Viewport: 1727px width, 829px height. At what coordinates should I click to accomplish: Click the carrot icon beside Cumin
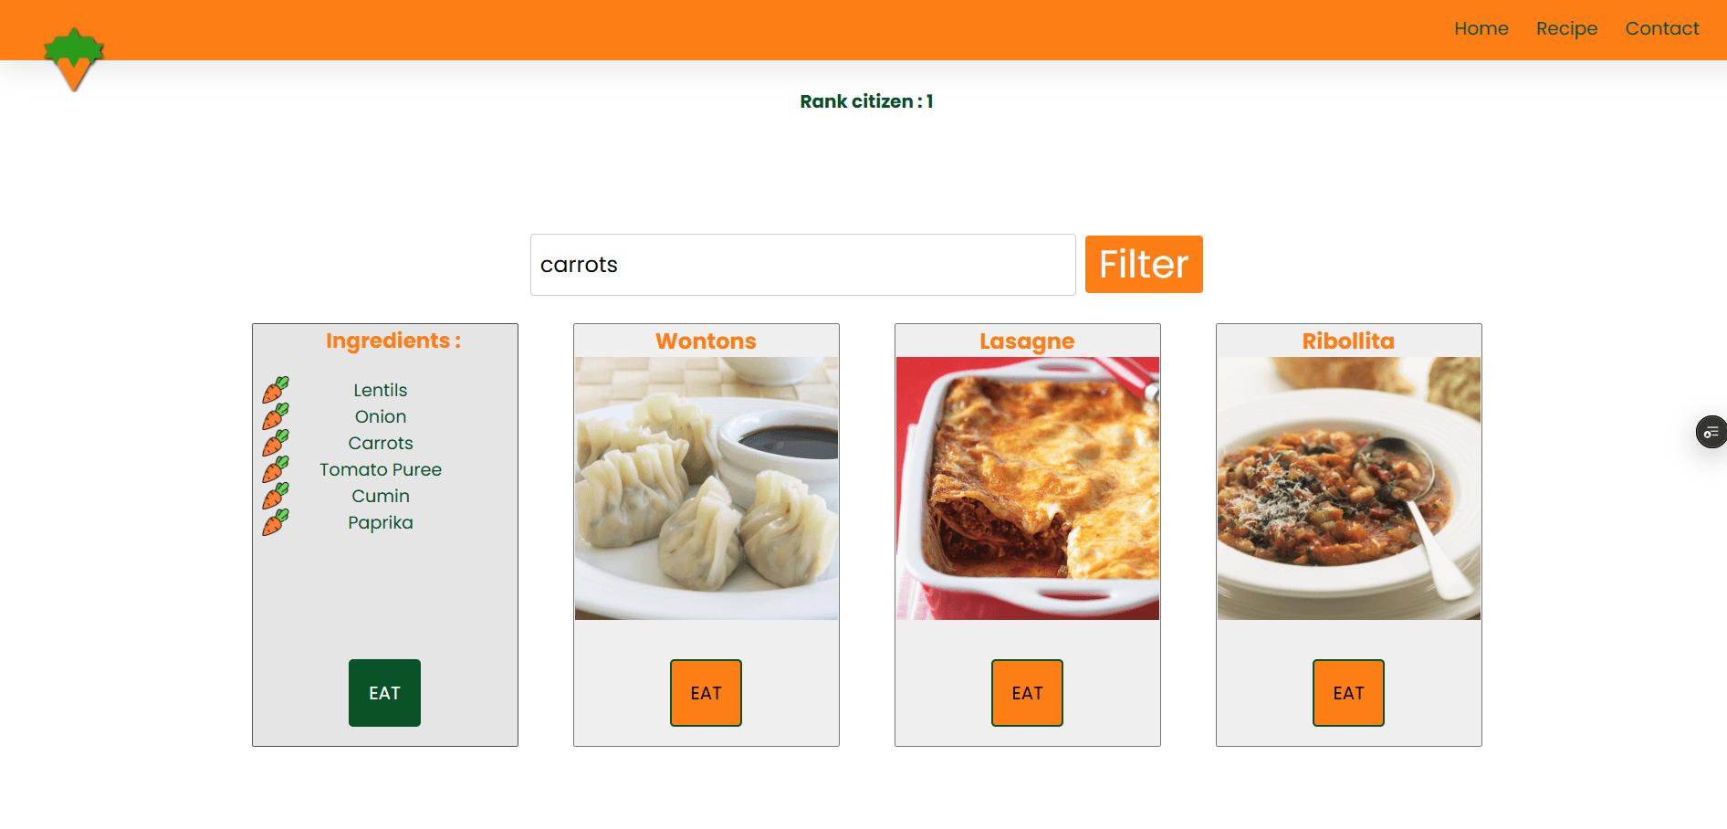click(x=276, y=496)
